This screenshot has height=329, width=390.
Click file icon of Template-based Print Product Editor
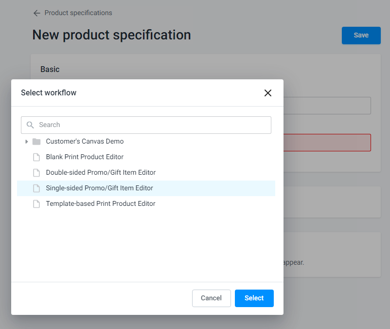point(36,204)
